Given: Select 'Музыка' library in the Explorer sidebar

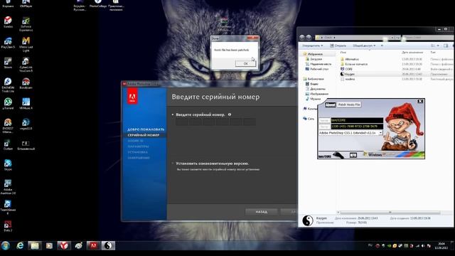Looking at the screenshot, I should [x=315, y=99].
